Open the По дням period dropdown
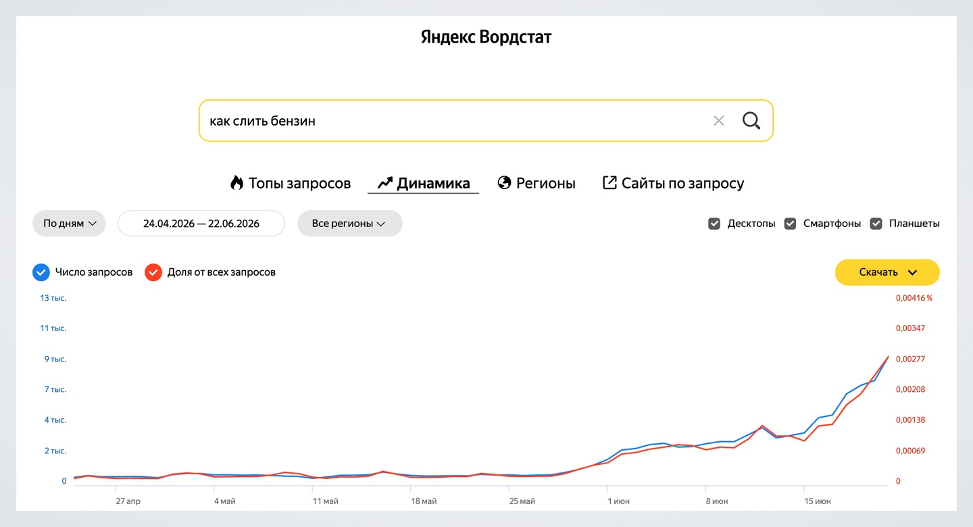 tap(69, 224)
